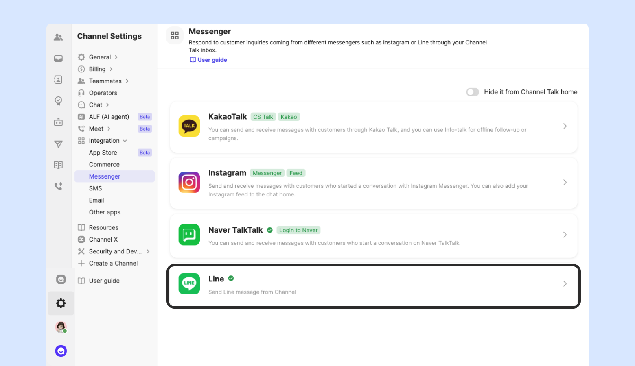
Task: Click the Messenger grid icon in header
Action: pyautogui.click(x=175, y=36)
